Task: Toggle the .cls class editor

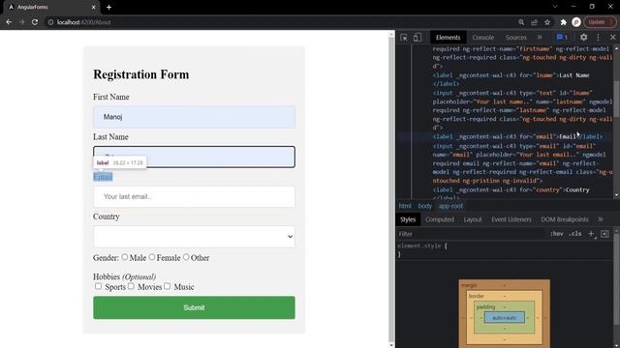Action: tap(574, 234)
